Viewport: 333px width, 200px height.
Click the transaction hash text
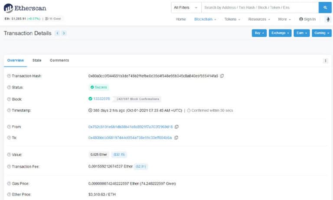click(x=153, y=76)
